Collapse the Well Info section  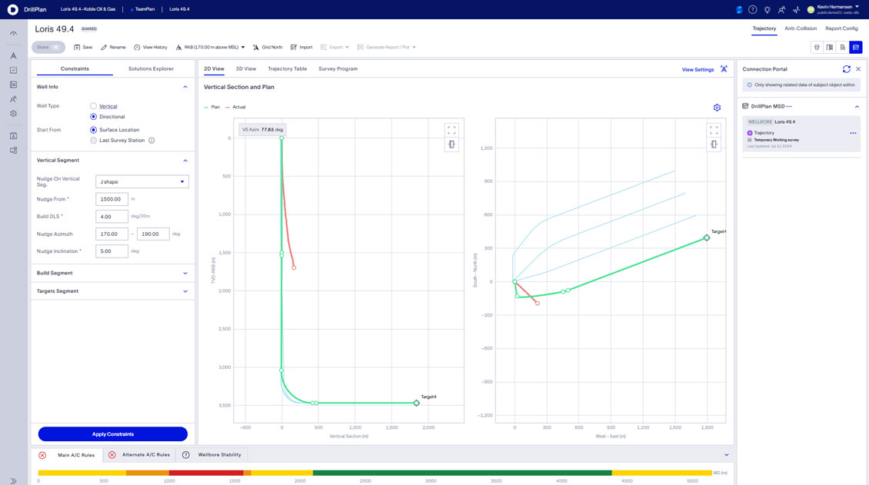tap(185, 87)
